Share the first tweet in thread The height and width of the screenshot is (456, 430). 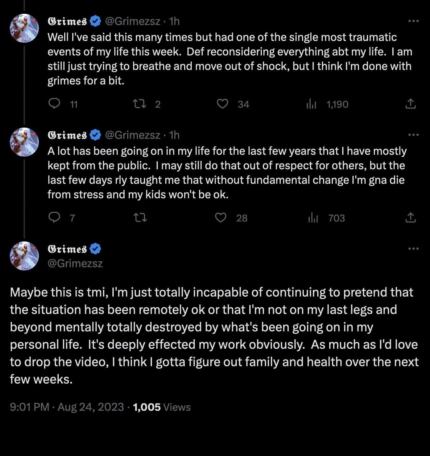pos(410,104)
